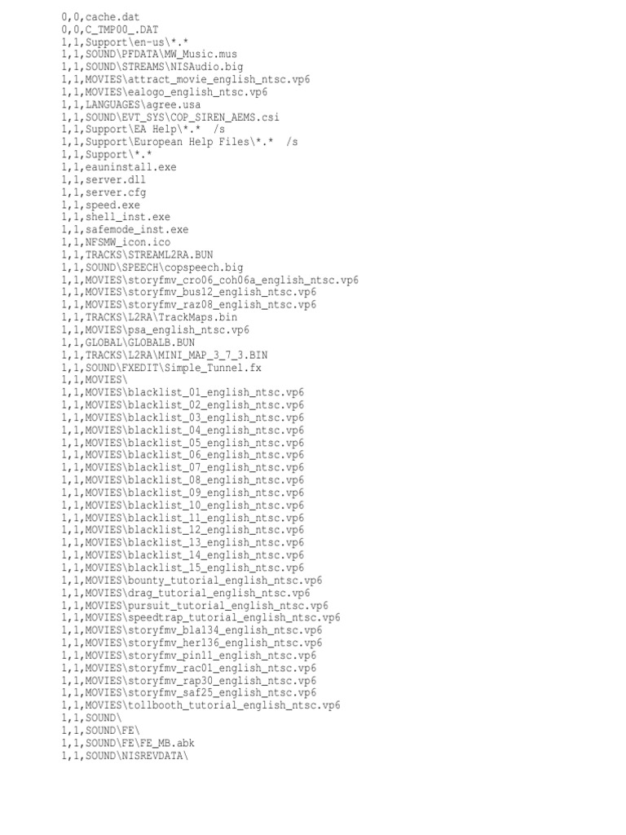Image resolution: width=626 pixels, height=835 pixels.
Task: Select the C_TMP00_.DAT entry
Action: pyautogui.click(x=110, y=30)
